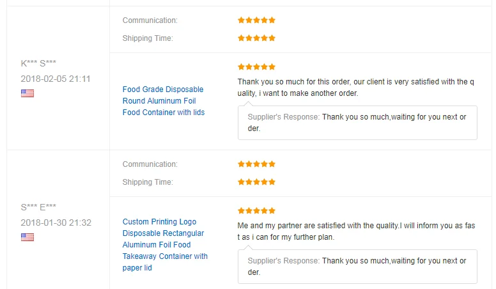The image size is (496, 289).
Task: Click Shipping Time stars in second review
Action: click(x=256, y=182)
